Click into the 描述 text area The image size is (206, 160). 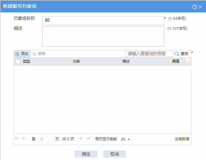[x=103, y=36]
